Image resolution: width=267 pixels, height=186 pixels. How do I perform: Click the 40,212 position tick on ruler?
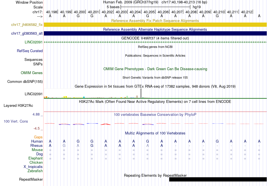[247, 12]
